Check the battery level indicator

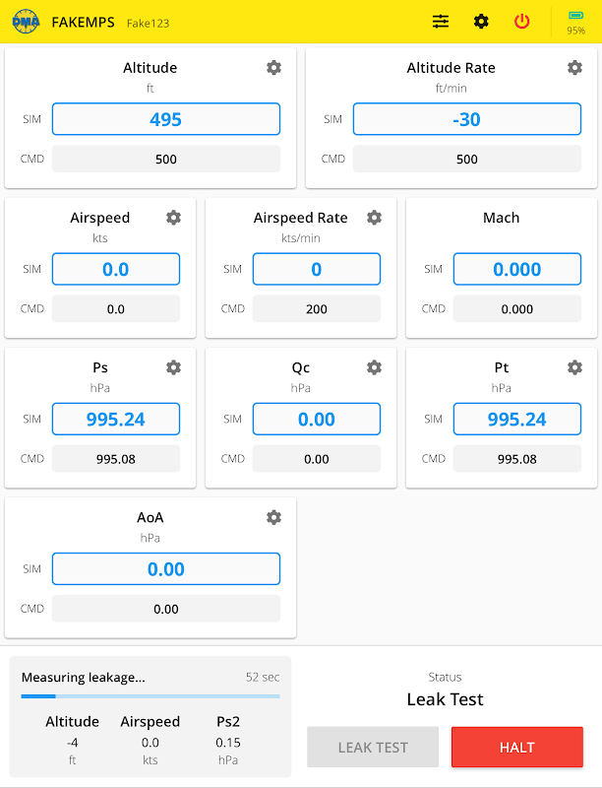[575, 21]
